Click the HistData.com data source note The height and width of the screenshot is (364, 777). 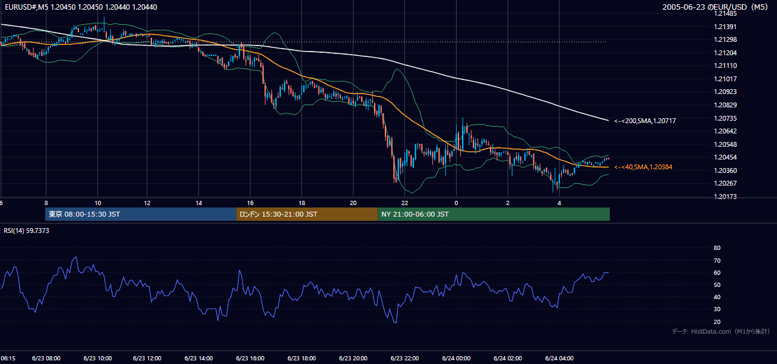click(x=720, y=331)
